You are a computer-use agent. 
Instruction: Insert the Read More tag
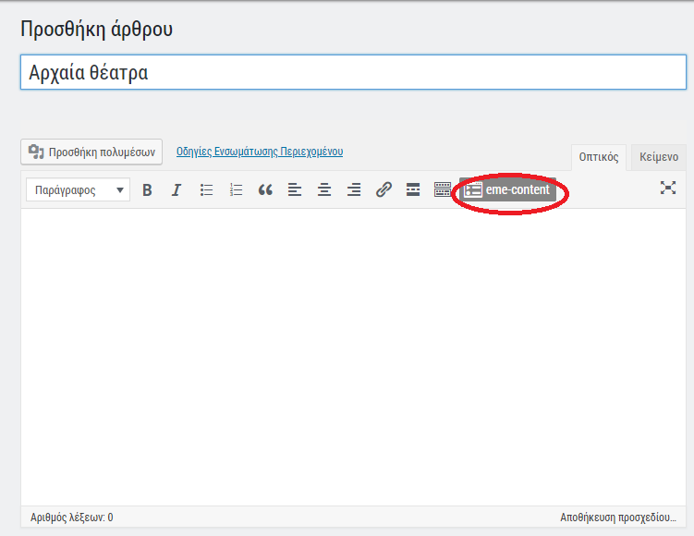pos(413,189)
